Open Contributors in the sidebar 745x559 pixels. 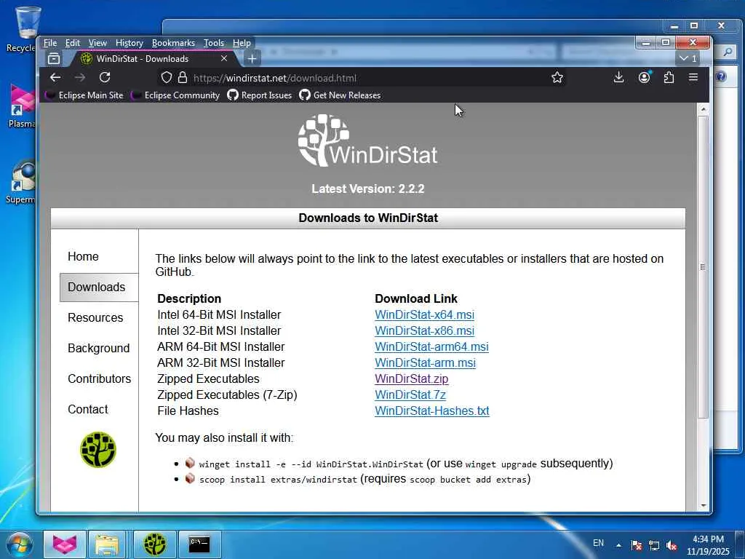click(99, 378)
